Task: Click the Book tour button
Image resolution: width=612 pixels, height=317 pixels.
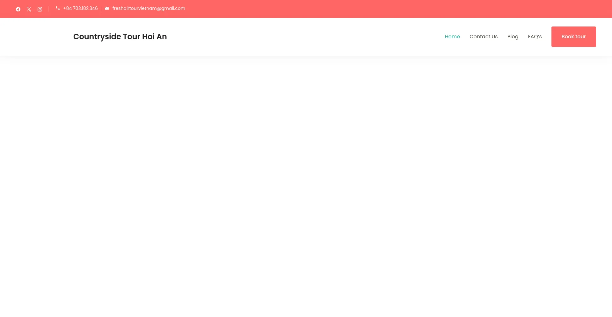Action: click(574, 37)
